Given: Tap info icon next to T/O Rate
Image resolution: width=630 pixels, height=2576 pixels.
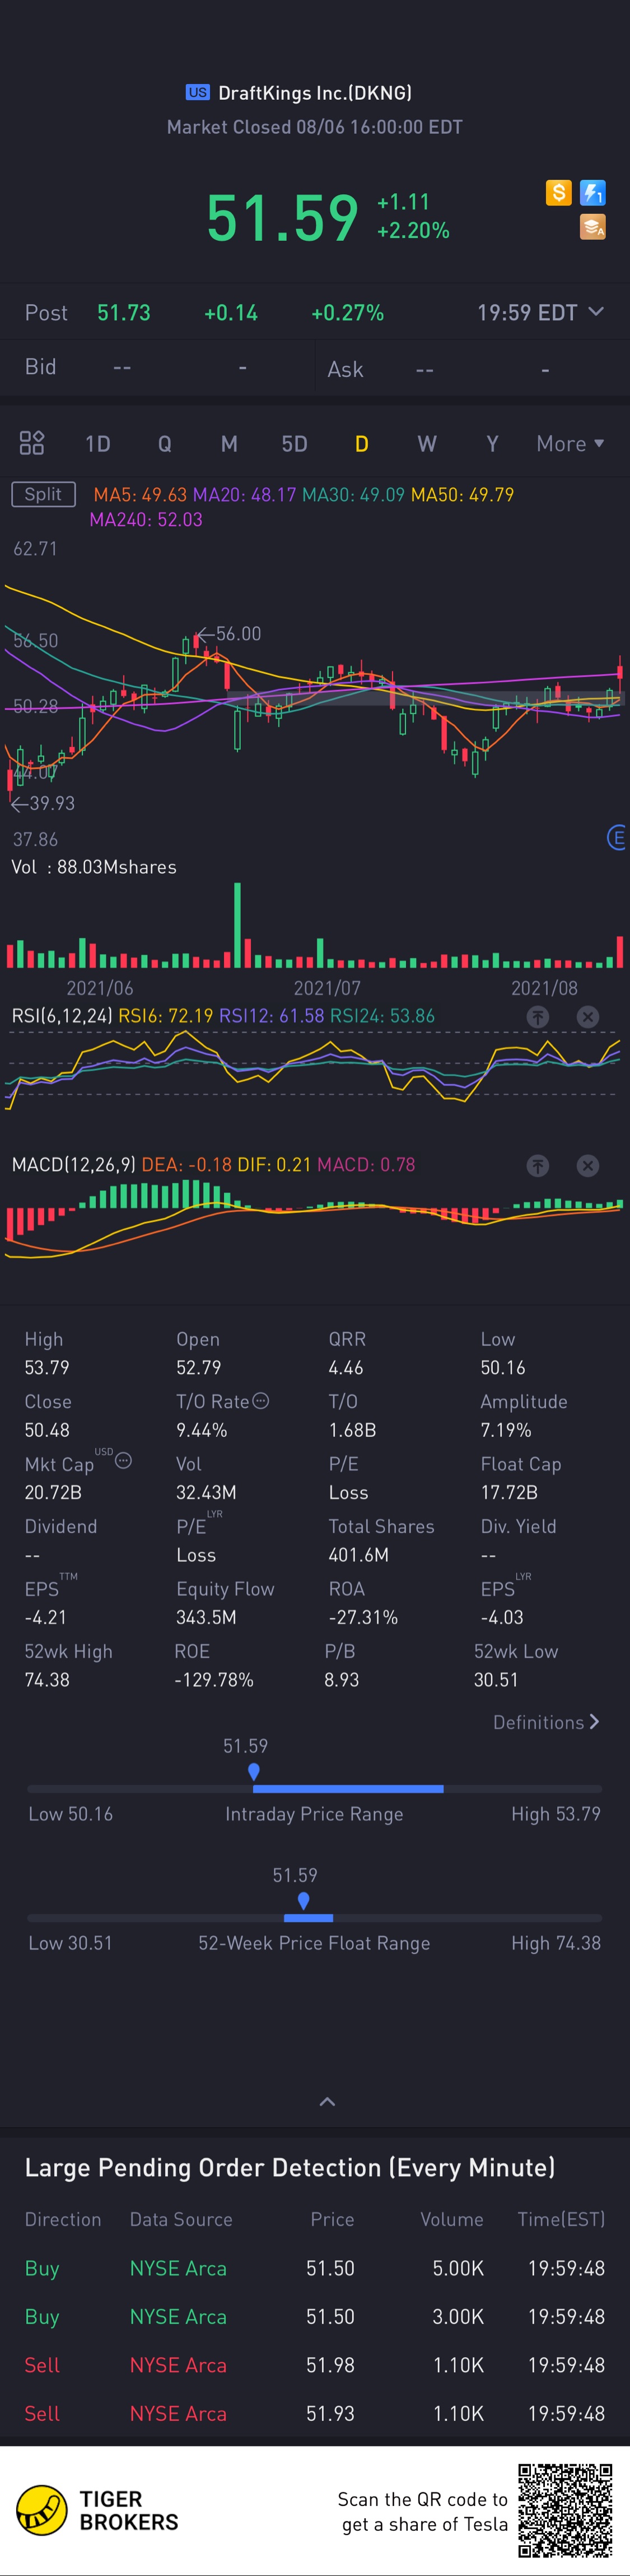Looking at the screenshot, I should pyautogui.click(x=261, y=1401).
